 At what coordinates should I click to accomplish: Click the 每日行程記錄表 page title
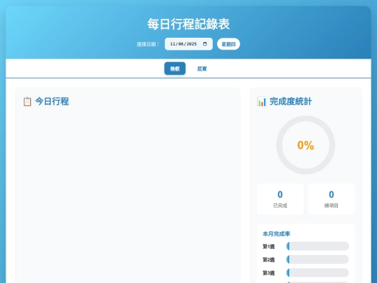pos(188,24)
